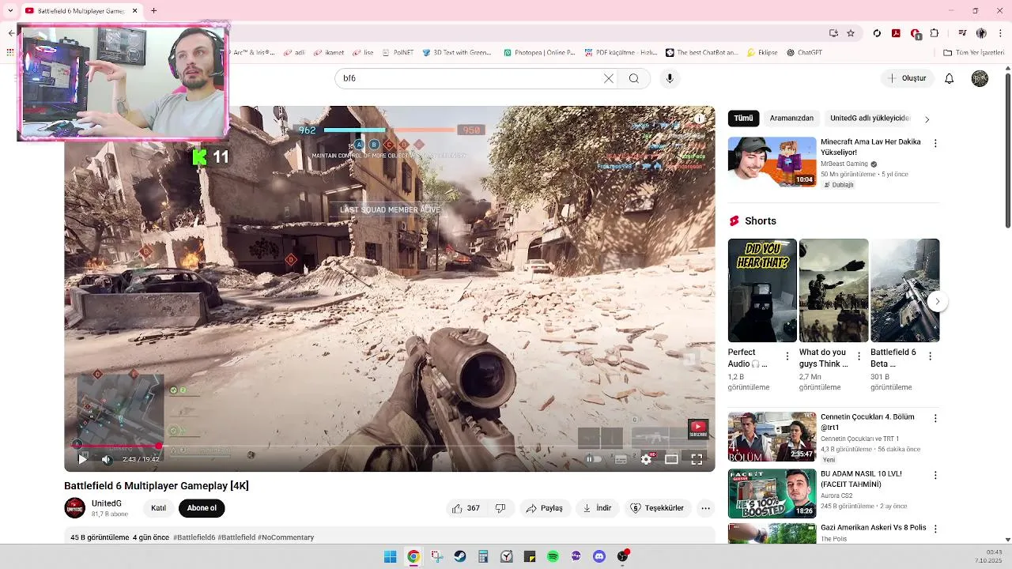Open the Calculator from taskbar
Image resolution: width=1012 pixels, height=569 pixels.
(483, 556)
